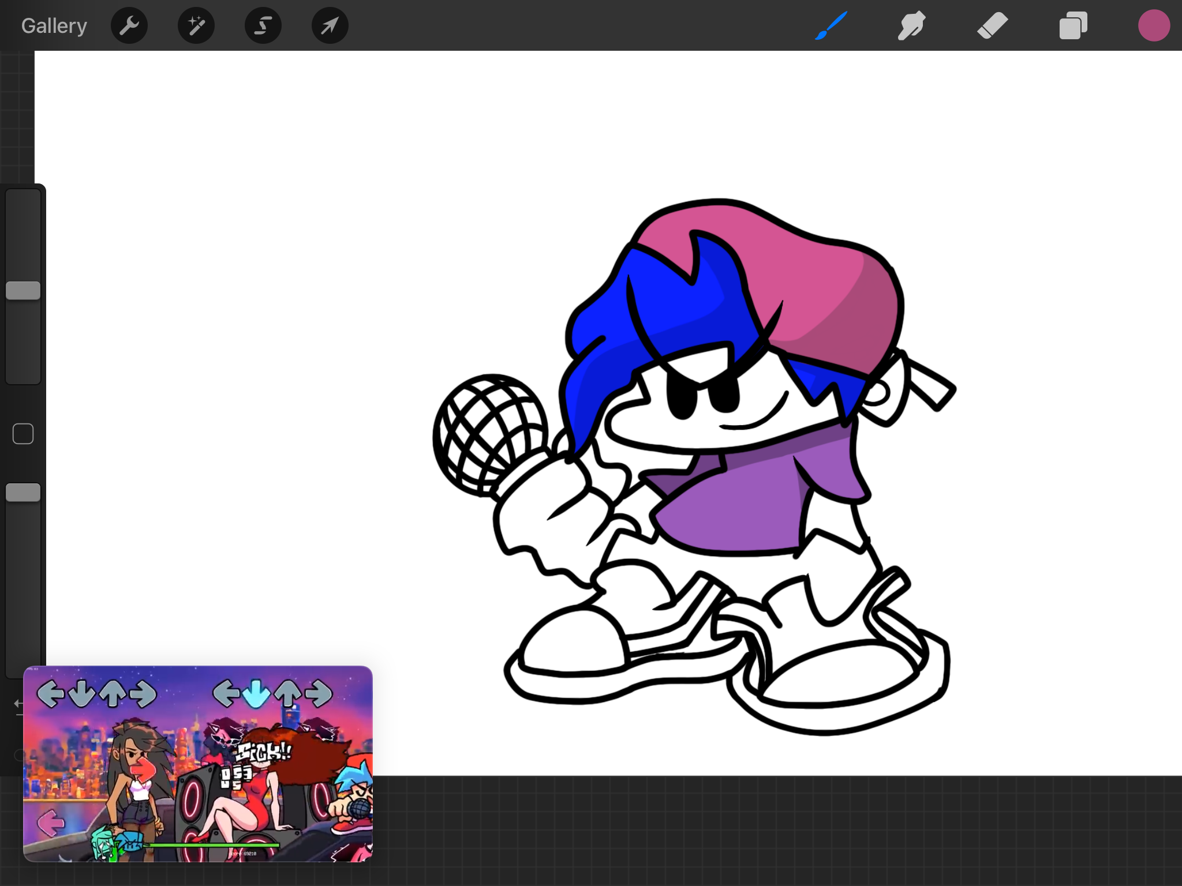
Task: Select the Brush tool
Action: (831, 25)
